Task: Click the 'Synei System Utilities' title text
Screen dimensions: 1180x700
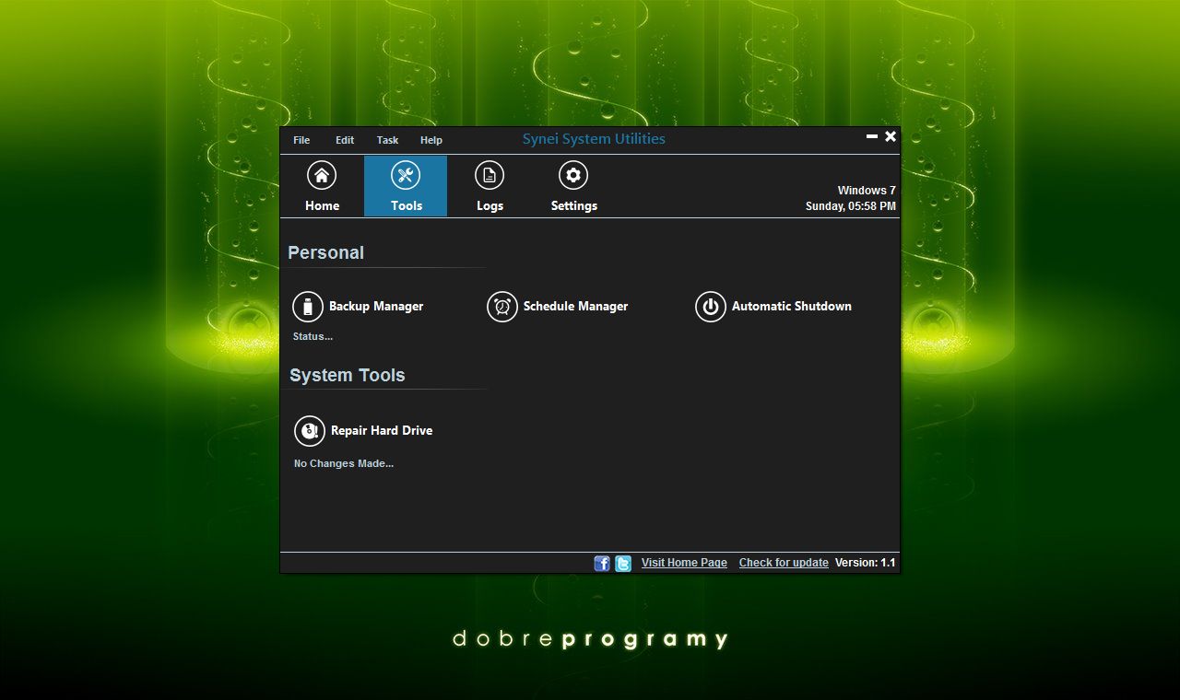Action: 594,139
